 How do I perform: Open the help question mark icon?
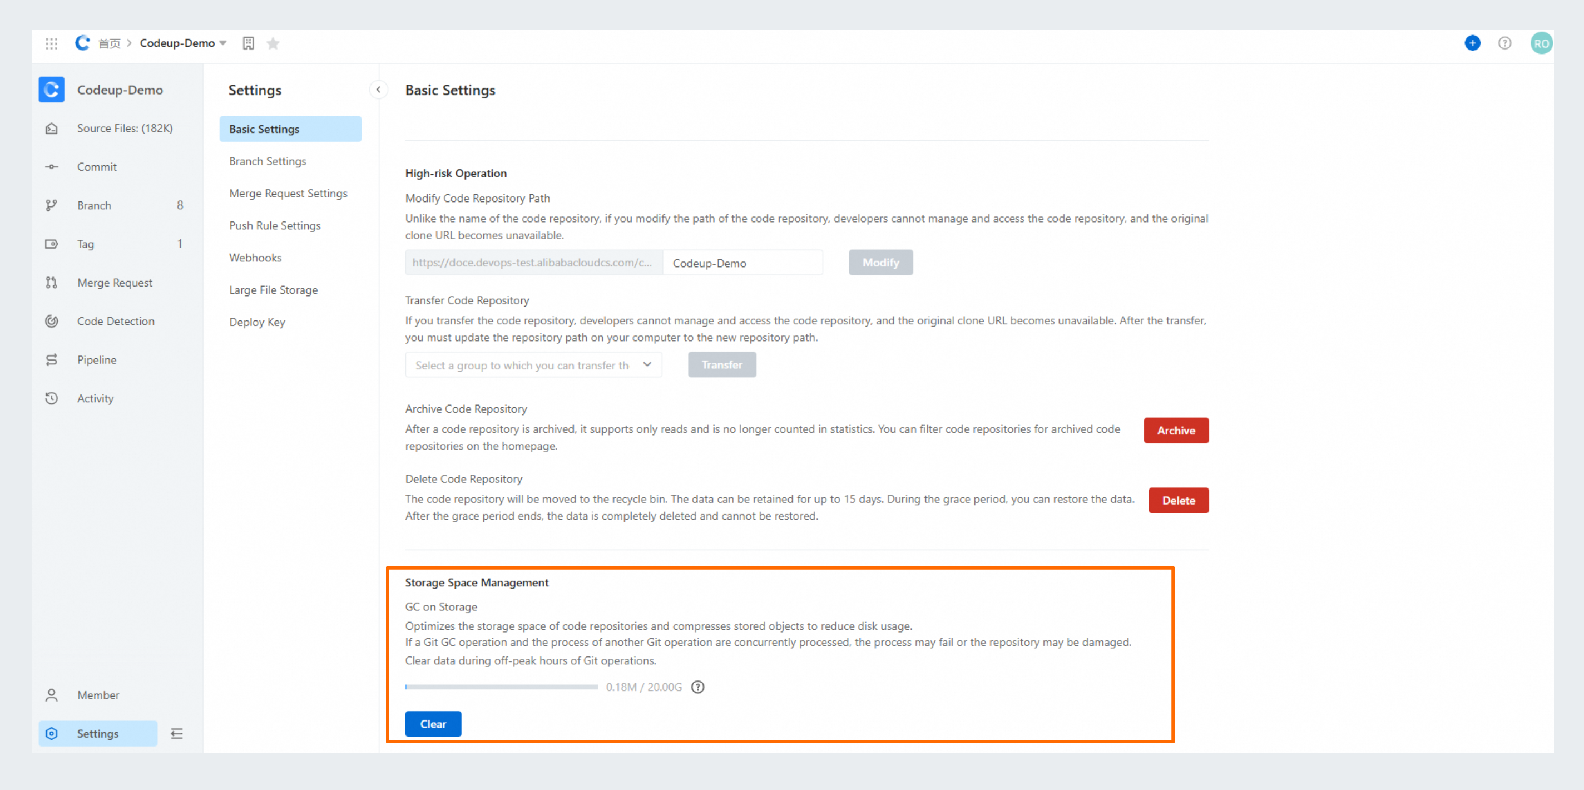click(x=1504, y=43)
